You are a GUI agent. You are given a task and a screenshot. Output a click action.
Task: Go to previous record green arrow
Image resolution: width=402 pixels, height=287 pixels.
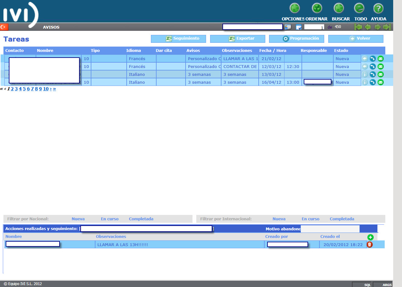click(x=368, y=27)
